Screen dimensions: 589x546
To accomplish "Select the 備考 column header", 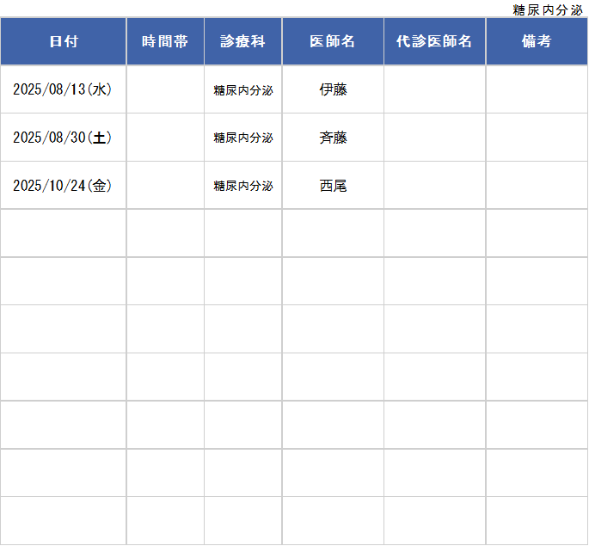I will tap(537, 41).
